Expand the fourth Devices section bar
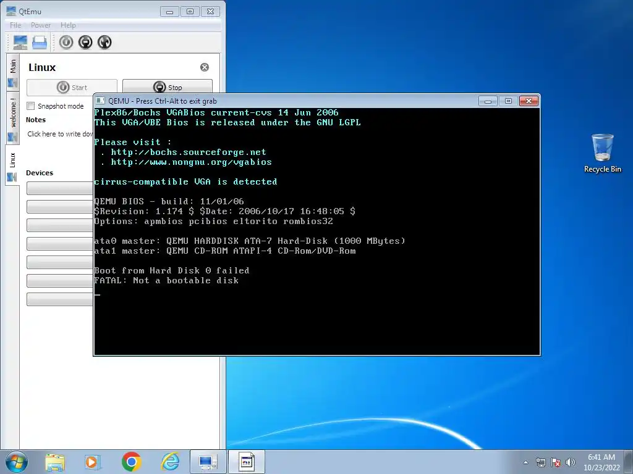This screenshot has width=633, height=474. pos(60,244)
